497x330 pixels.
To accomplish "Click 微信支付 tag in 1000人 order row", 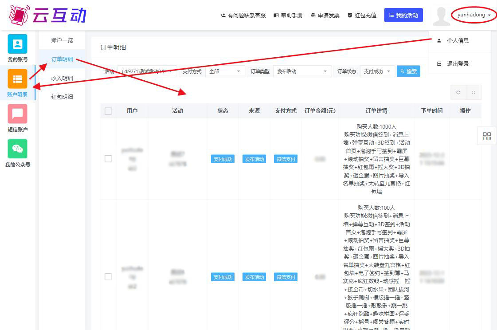I will 286,159.
